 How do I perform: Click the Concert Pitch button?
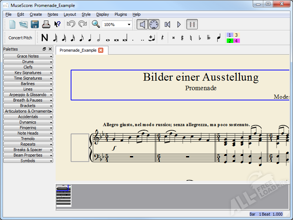[x=21, y=38]
